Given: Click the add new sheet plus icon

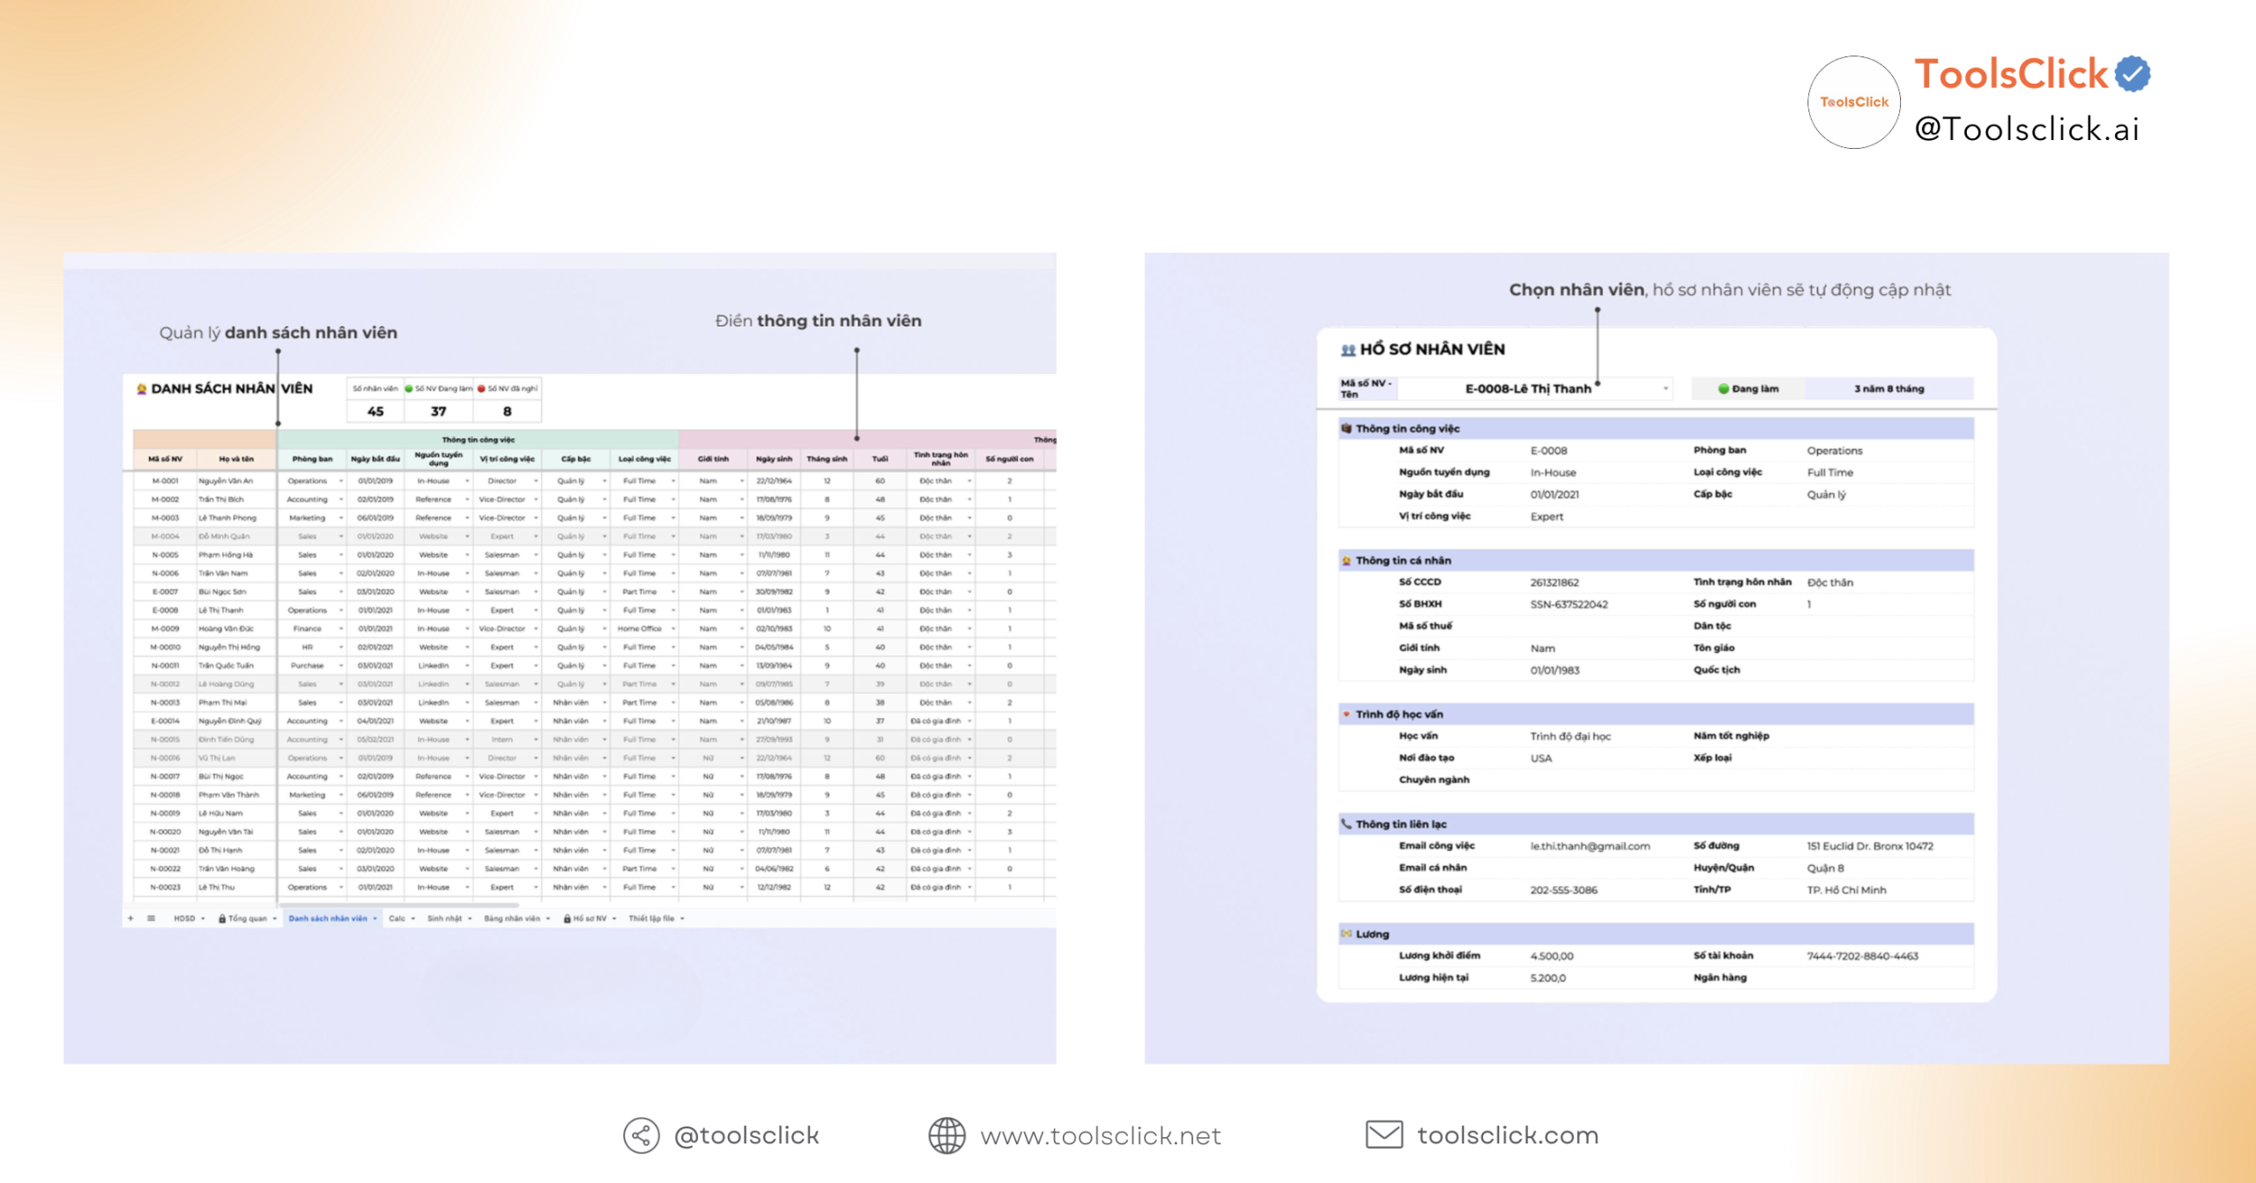Looking at the screenshot, I should (130, 919).
